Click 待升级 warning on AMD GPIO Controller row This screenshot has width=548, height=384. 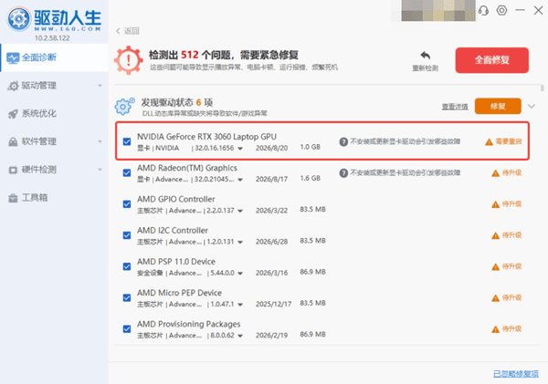coord(506,204)
